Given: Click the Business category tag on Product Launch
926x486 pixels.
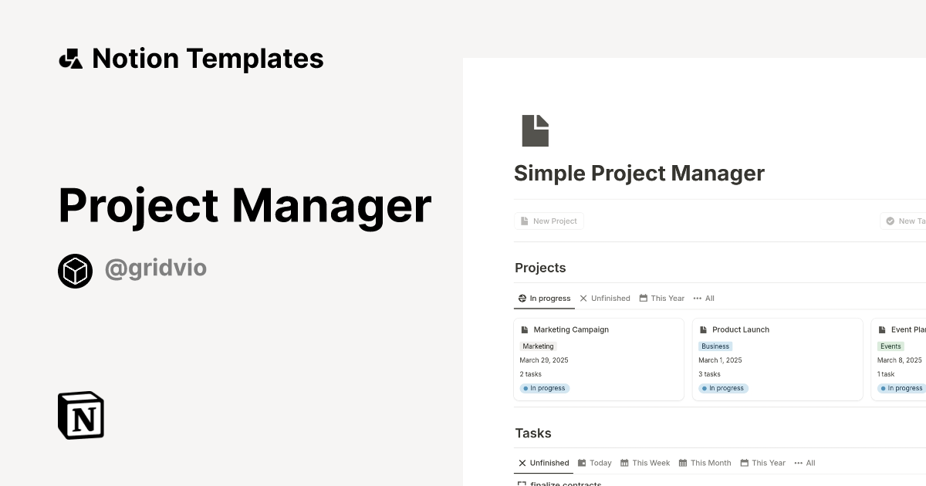Looking at the screenshot, I should pyautogui.click(x=715, y=346).
